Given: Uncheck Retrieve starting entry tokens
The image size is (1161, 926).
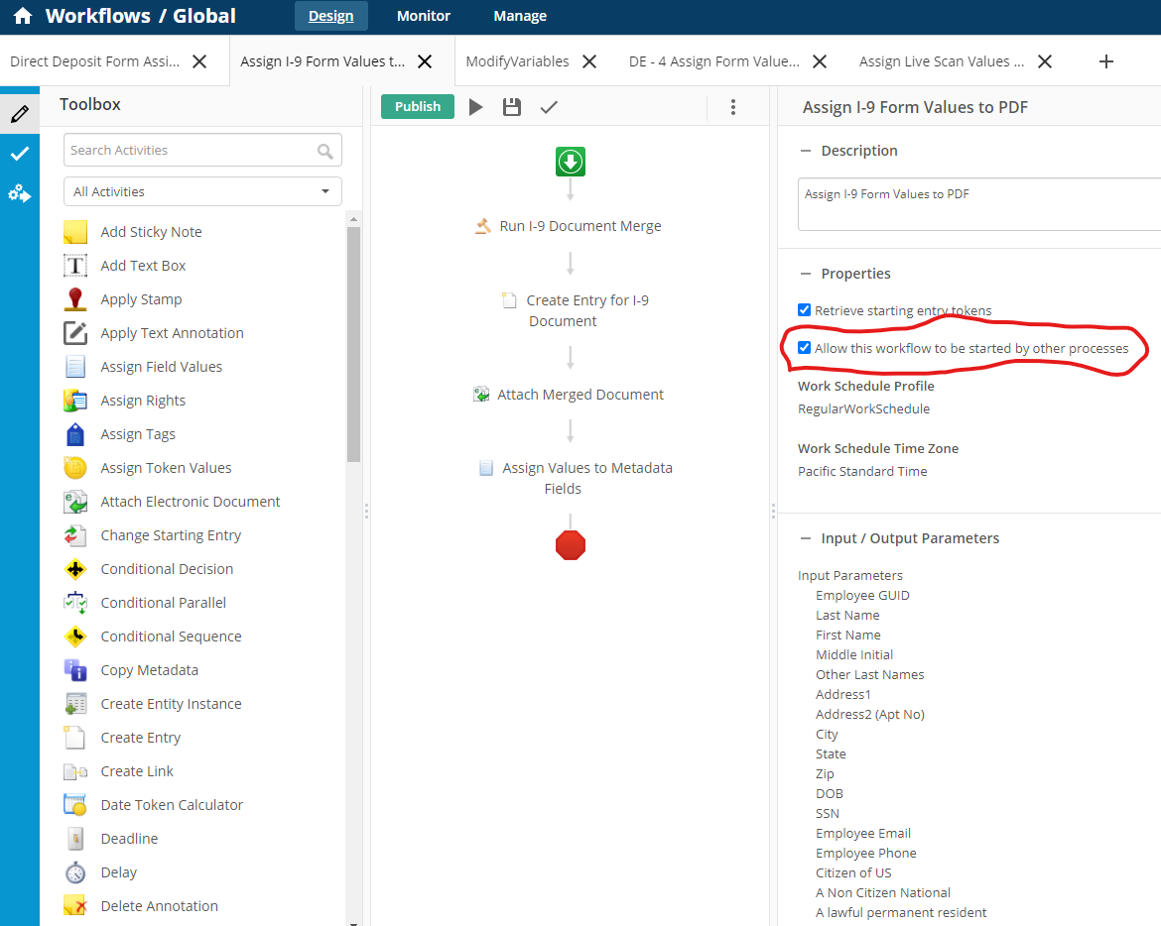Looking at the screenshot, I should (805, 310).
